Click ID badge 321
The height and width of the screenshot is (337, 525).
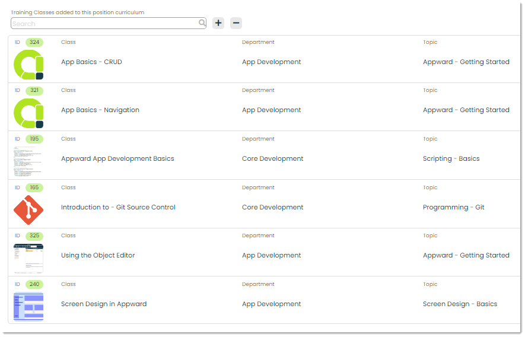34,90
